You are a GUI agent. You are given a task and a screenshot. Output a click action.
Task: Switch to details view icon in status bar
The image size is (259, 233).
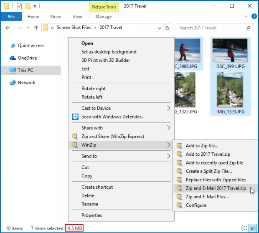click(x=244, y=228)
